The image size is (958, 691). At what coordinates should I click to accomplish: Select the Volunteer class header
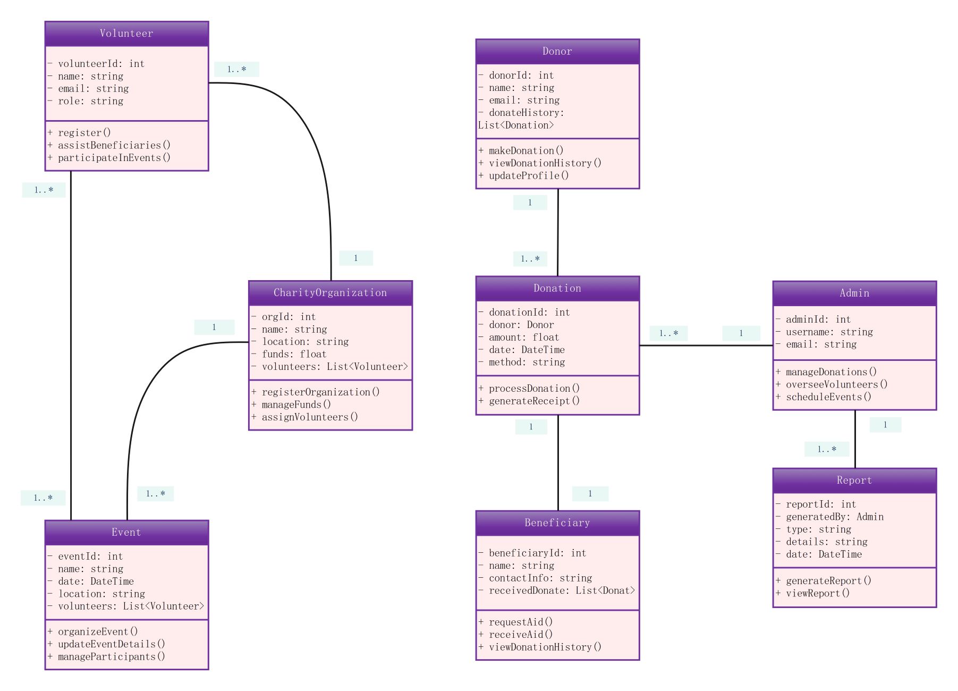pos(126,33)
